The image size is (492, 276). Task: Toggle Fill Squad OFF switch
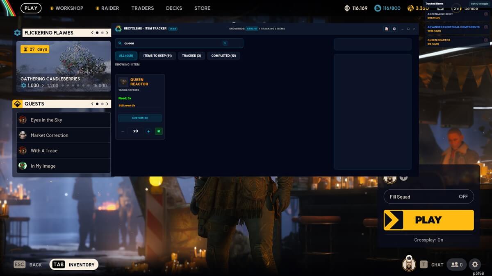click(429, 197)
